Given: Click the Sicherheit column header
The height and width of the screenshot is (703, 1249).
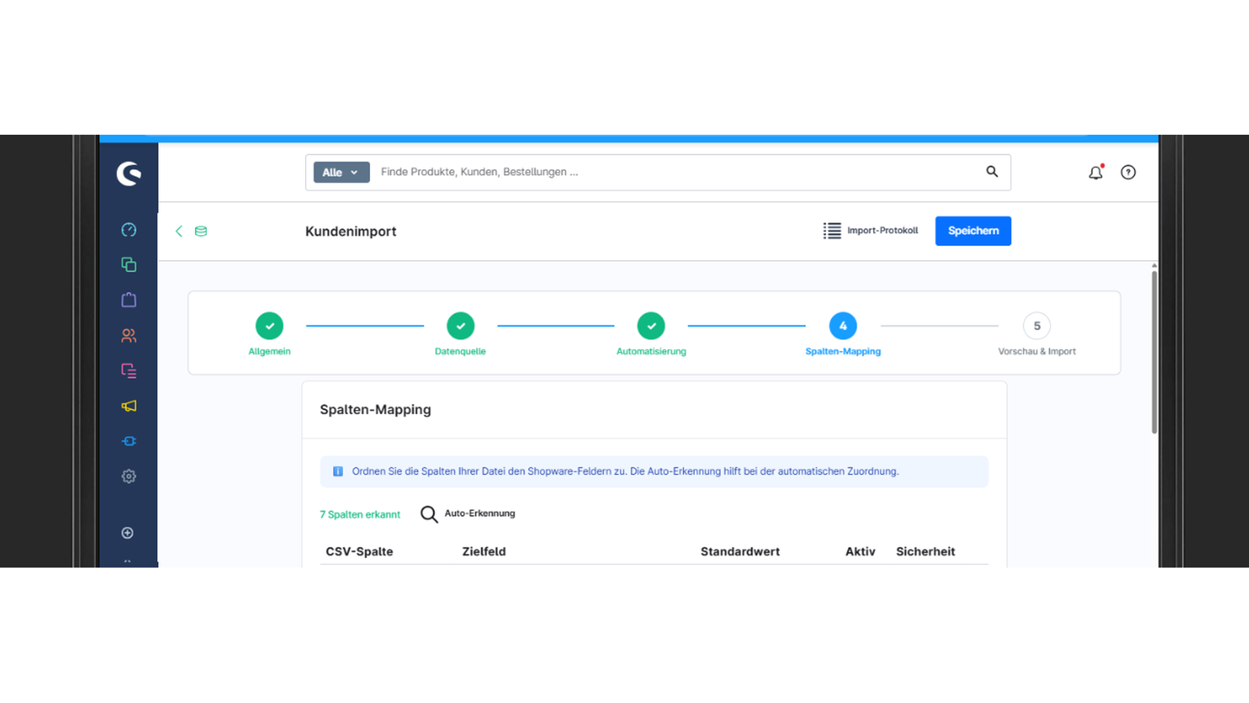Looking at the screenshot, I should (x=926, y=551).
